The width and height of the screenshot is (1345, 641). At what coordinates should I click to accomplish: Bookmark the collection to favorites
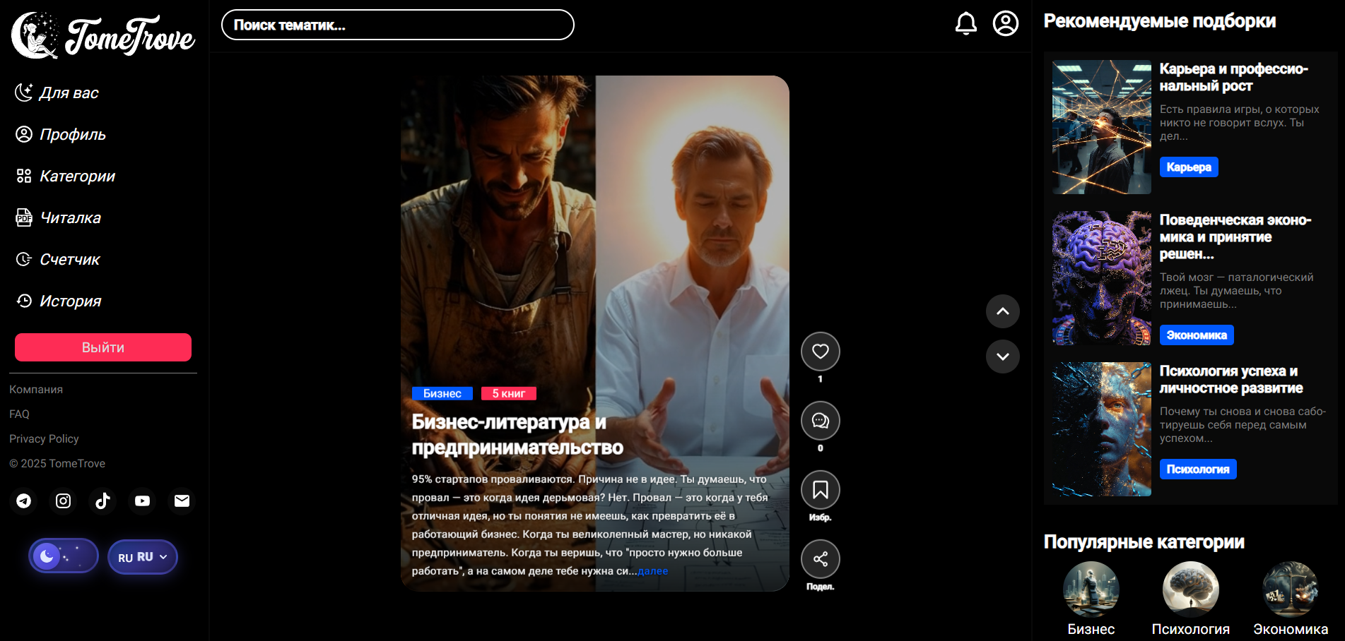[820, 490]
